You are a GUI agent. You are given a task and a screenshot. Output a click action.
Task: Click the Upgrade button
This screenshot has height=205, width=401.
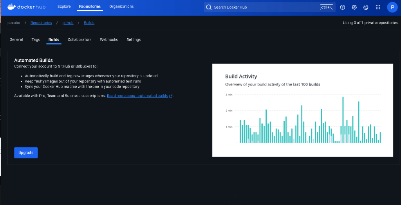(26, 152)
